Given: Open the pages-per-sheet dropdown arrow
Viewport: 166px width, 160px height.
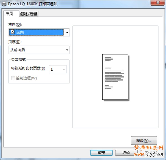Looking at the screenshot, I should click(x=64, y=69).
